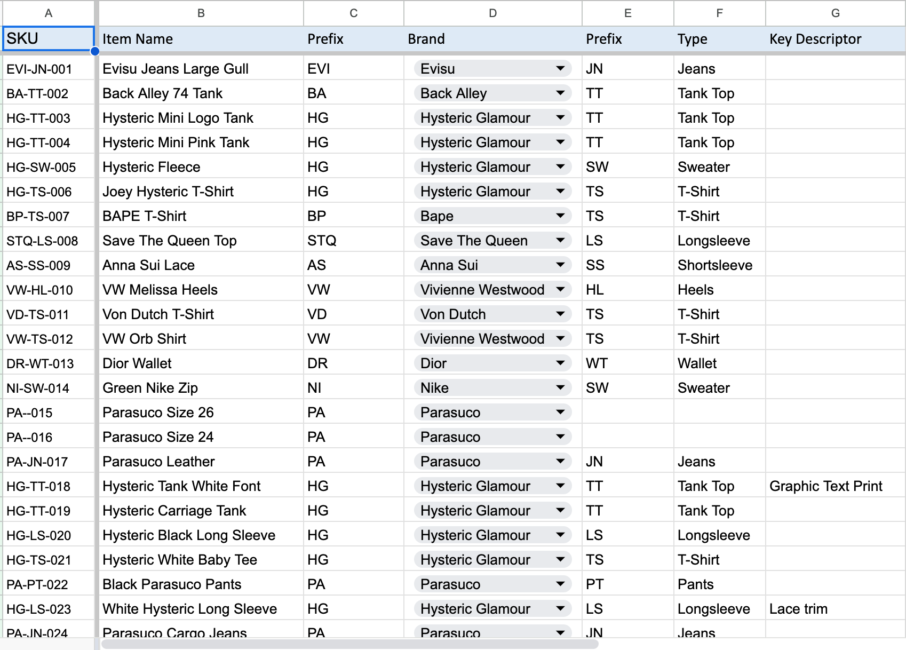Click the blue selection fill handle

(95, 51)
